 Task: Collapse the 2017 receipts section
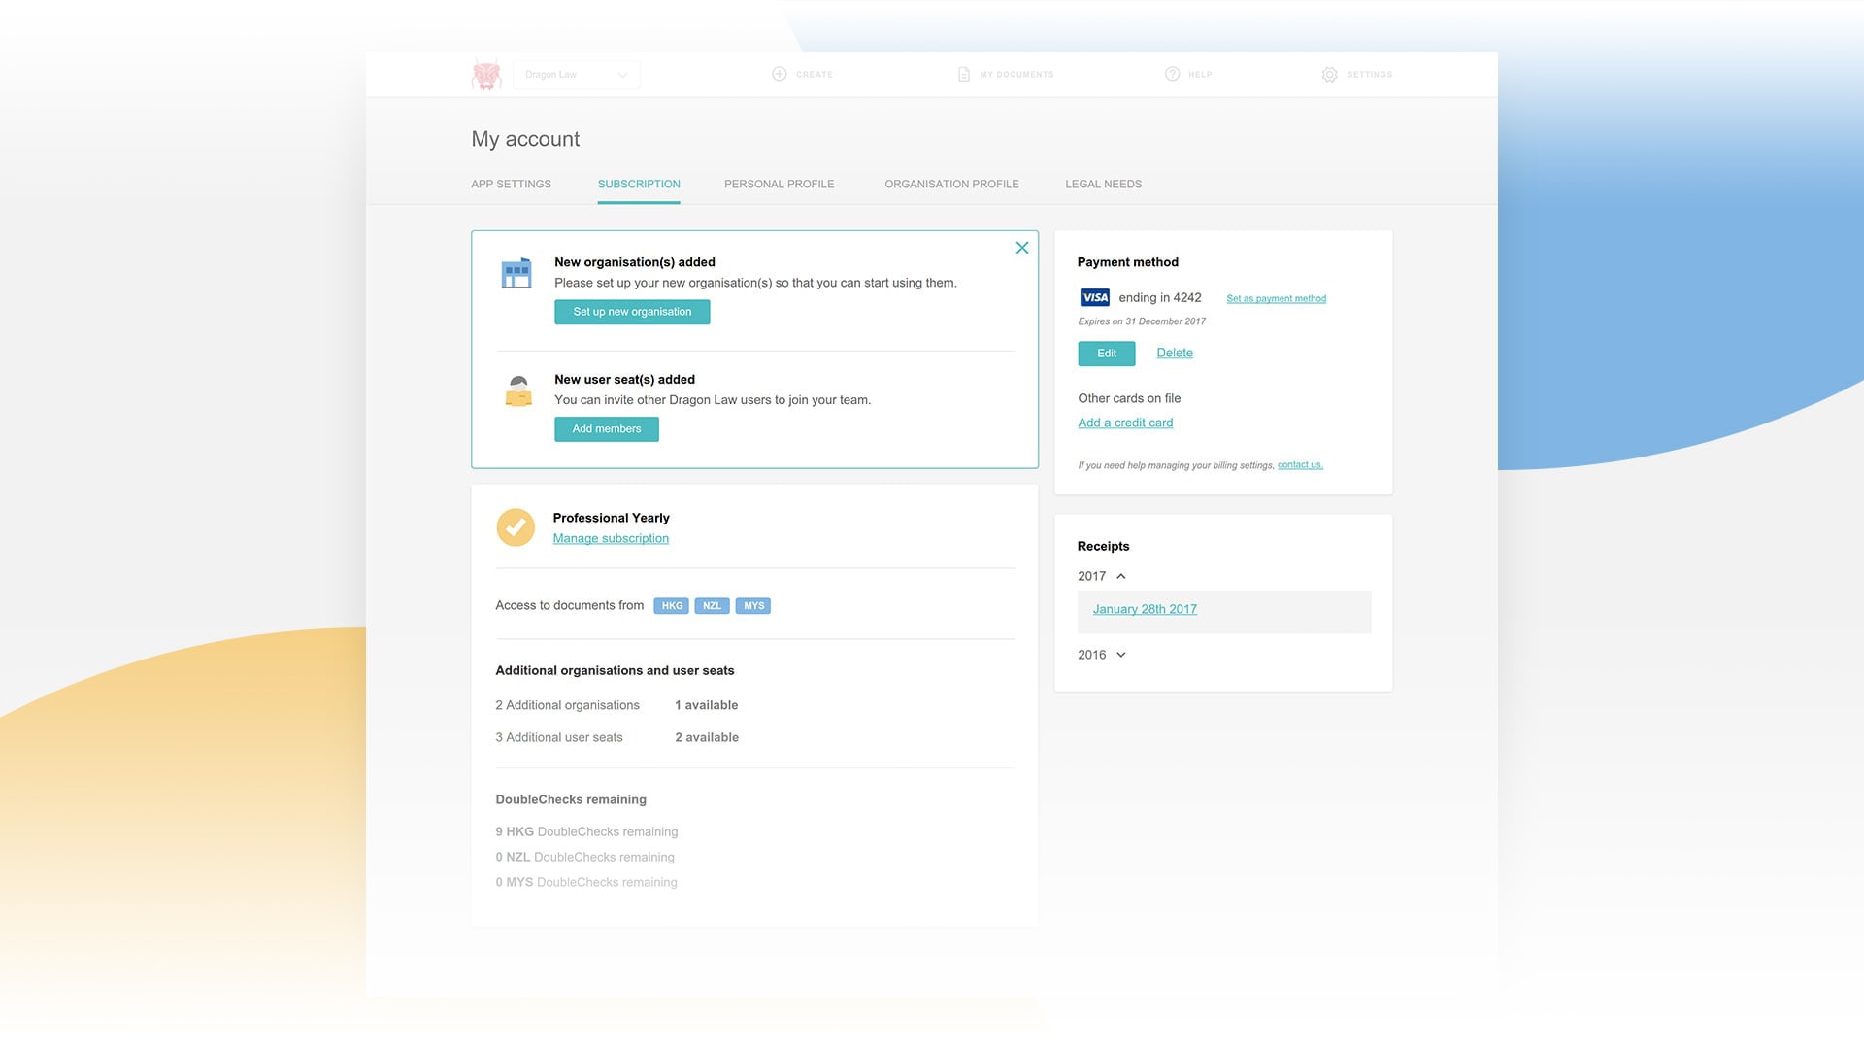click(1121, 576)
